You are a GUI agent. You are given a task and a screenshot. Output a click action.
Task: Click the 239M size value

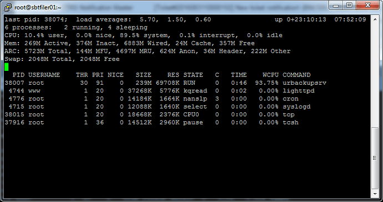pyautogui.click(x=143, y=83)
